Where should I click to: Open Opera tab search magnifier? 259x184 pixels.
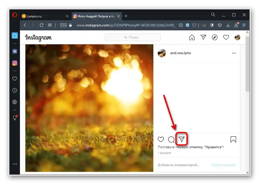[213, 15]
